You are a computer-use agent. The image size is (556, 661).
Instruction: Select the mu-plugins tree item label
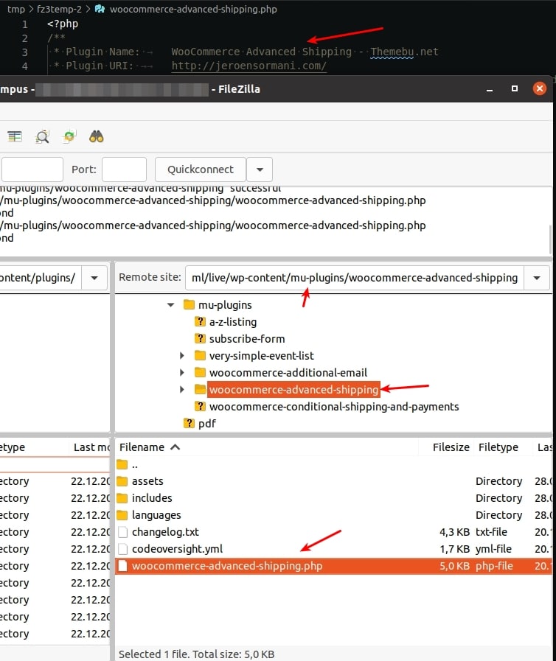click(225, 305)
